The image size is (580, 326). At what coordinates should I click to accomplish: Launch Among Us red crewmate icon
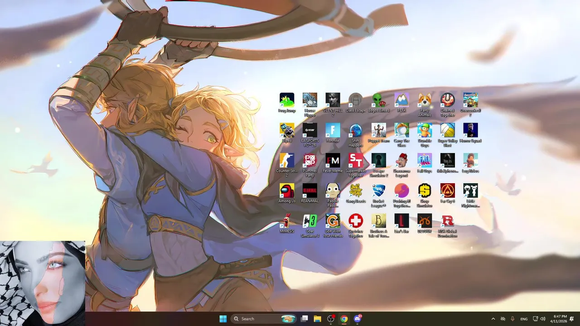tap(287, 193)
